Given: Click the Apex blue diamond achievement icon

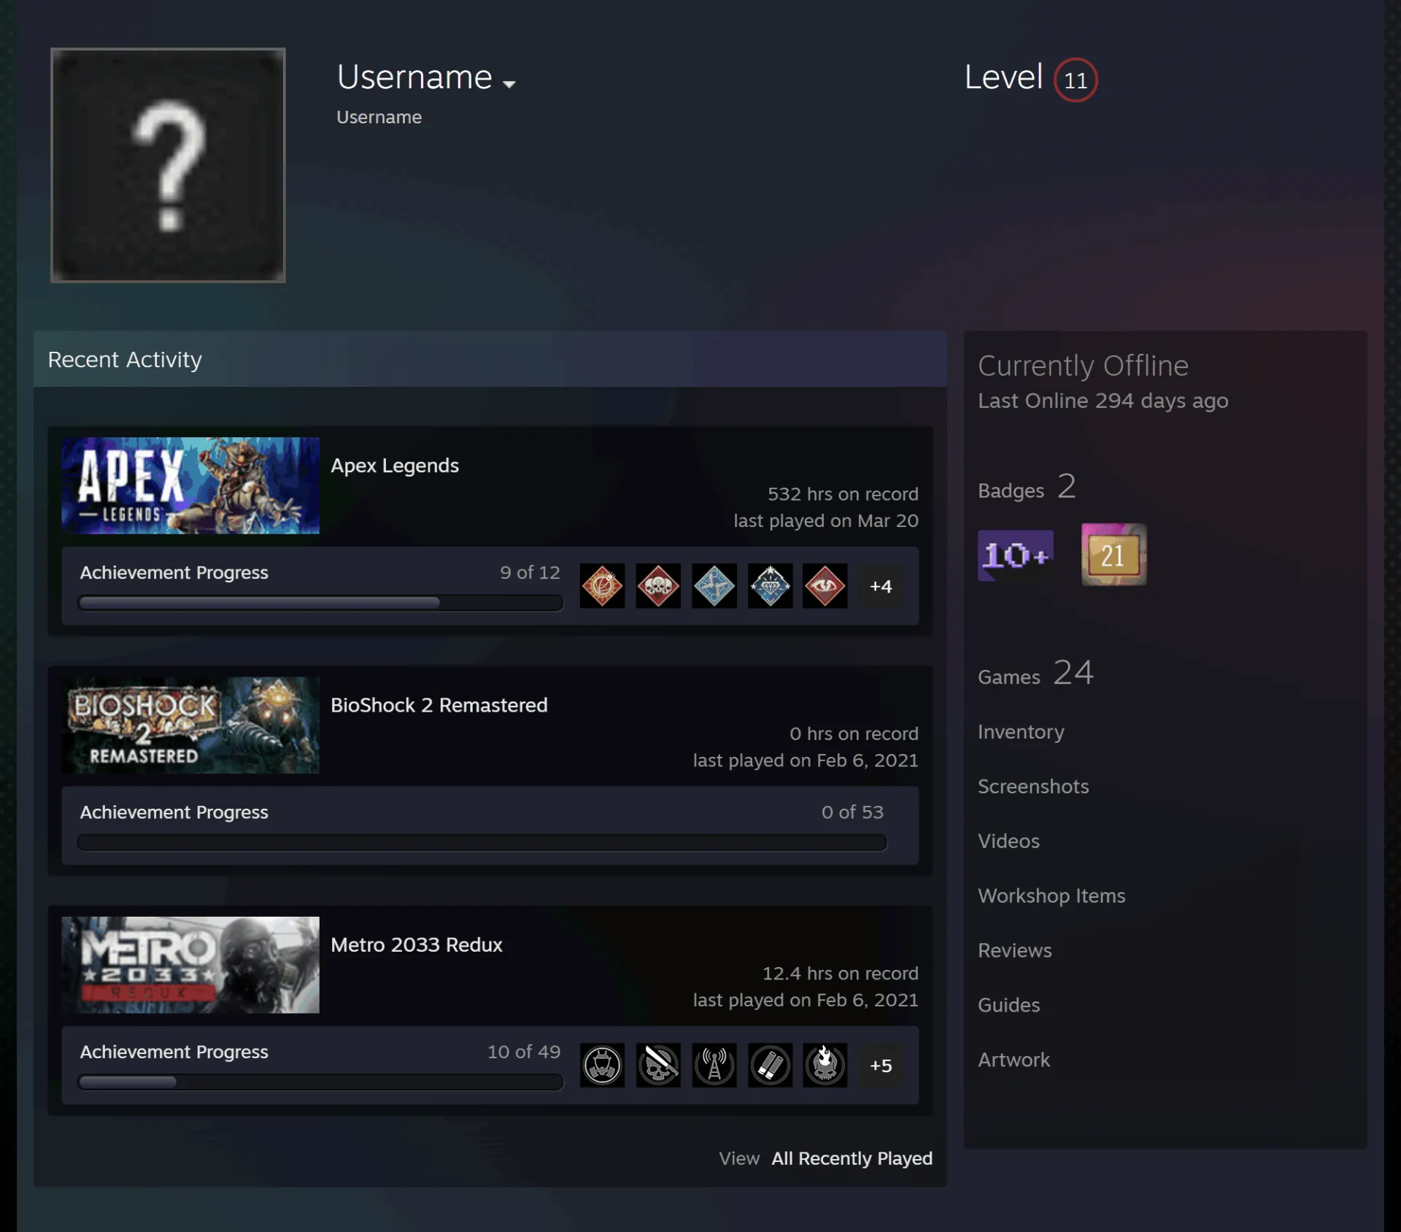Looking at the screenshot, I should pos(770,586).
